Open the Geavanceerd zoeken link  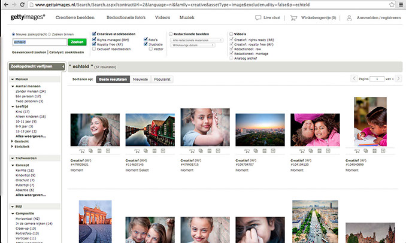(29, 52)
